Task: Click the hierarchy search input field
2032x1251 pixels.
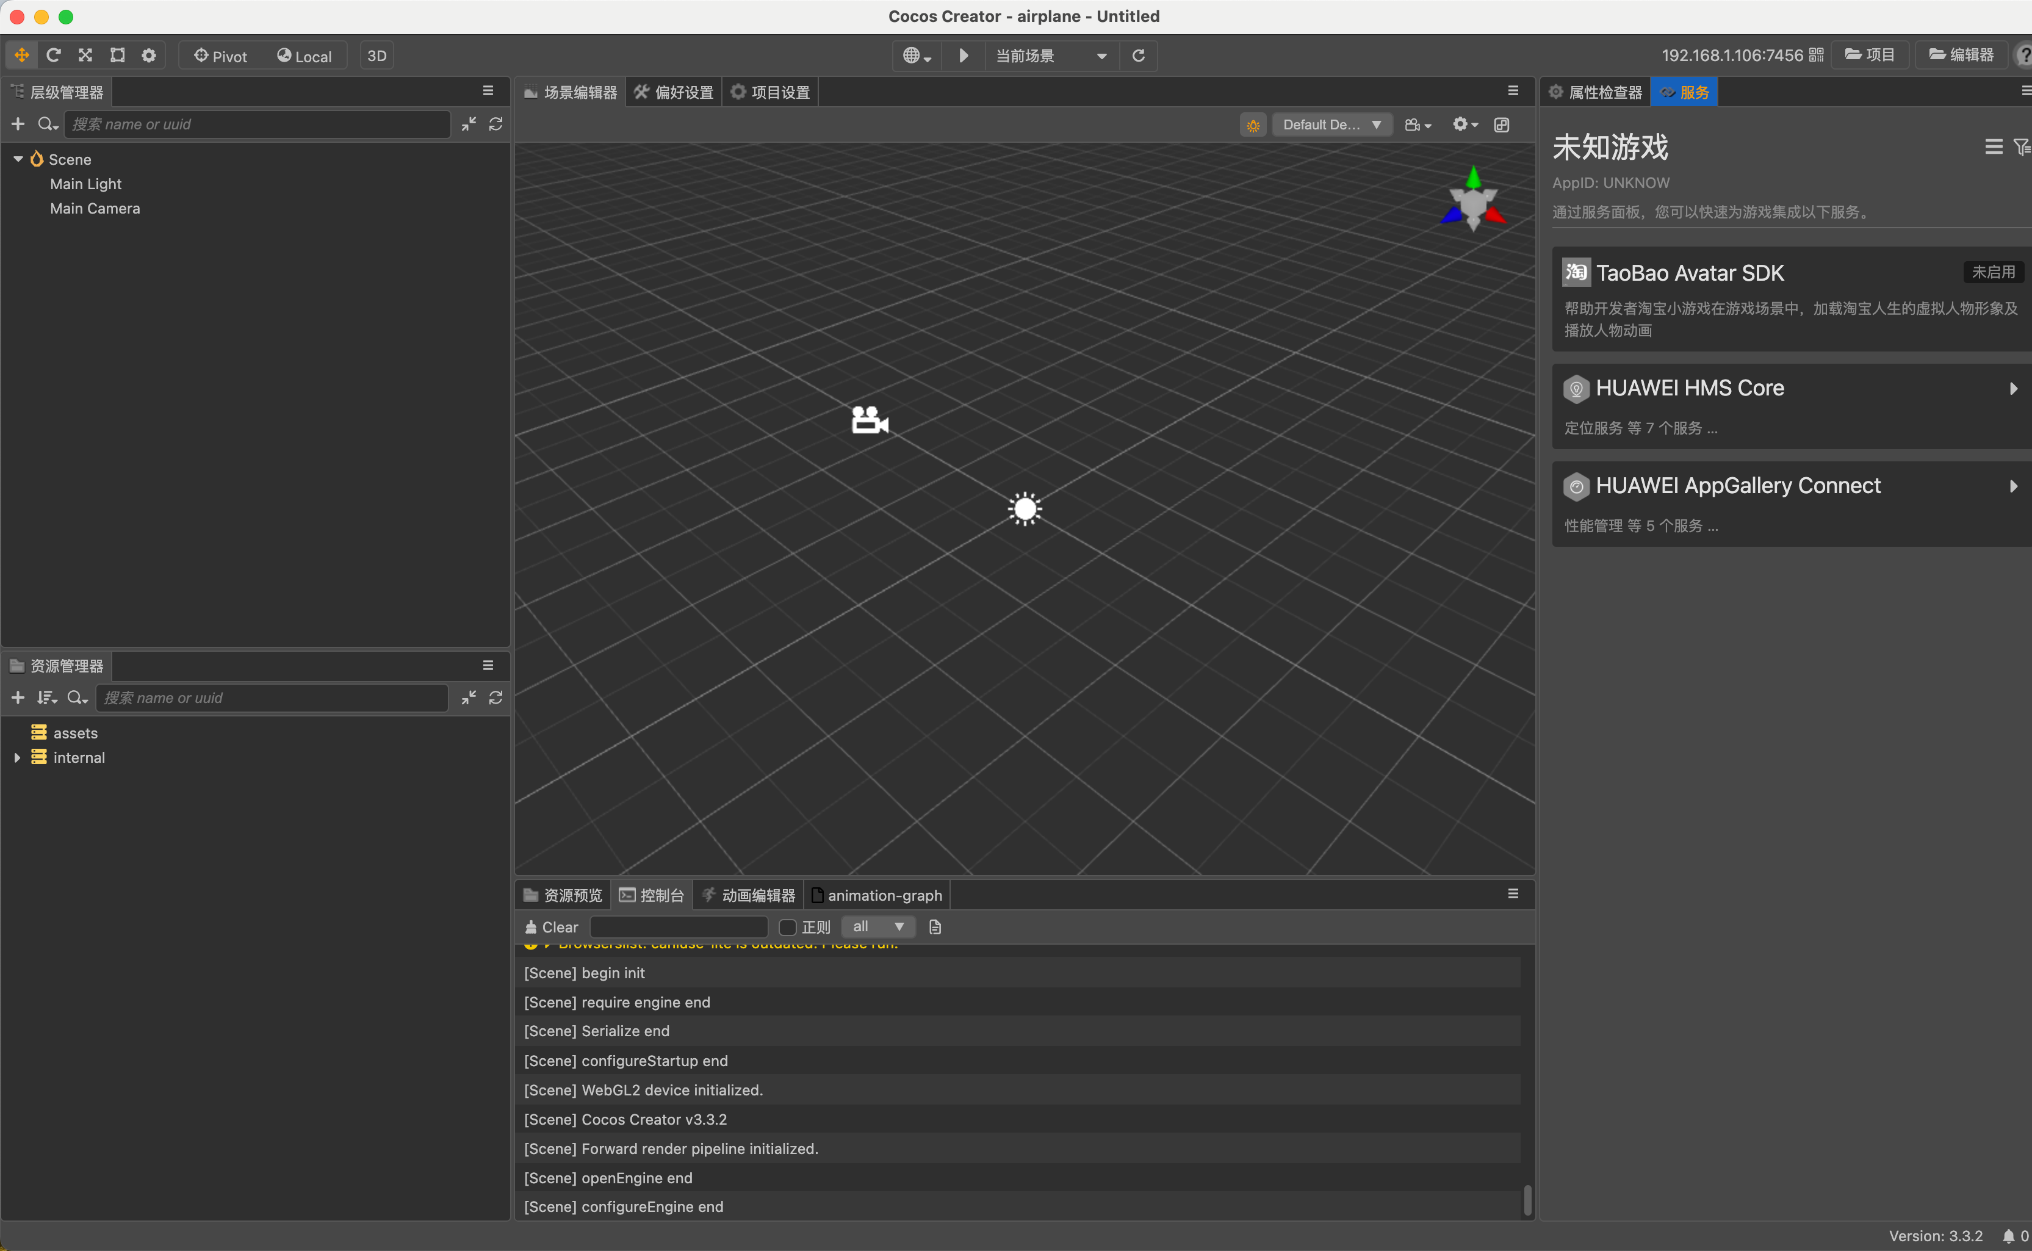Action: [256, 124]
